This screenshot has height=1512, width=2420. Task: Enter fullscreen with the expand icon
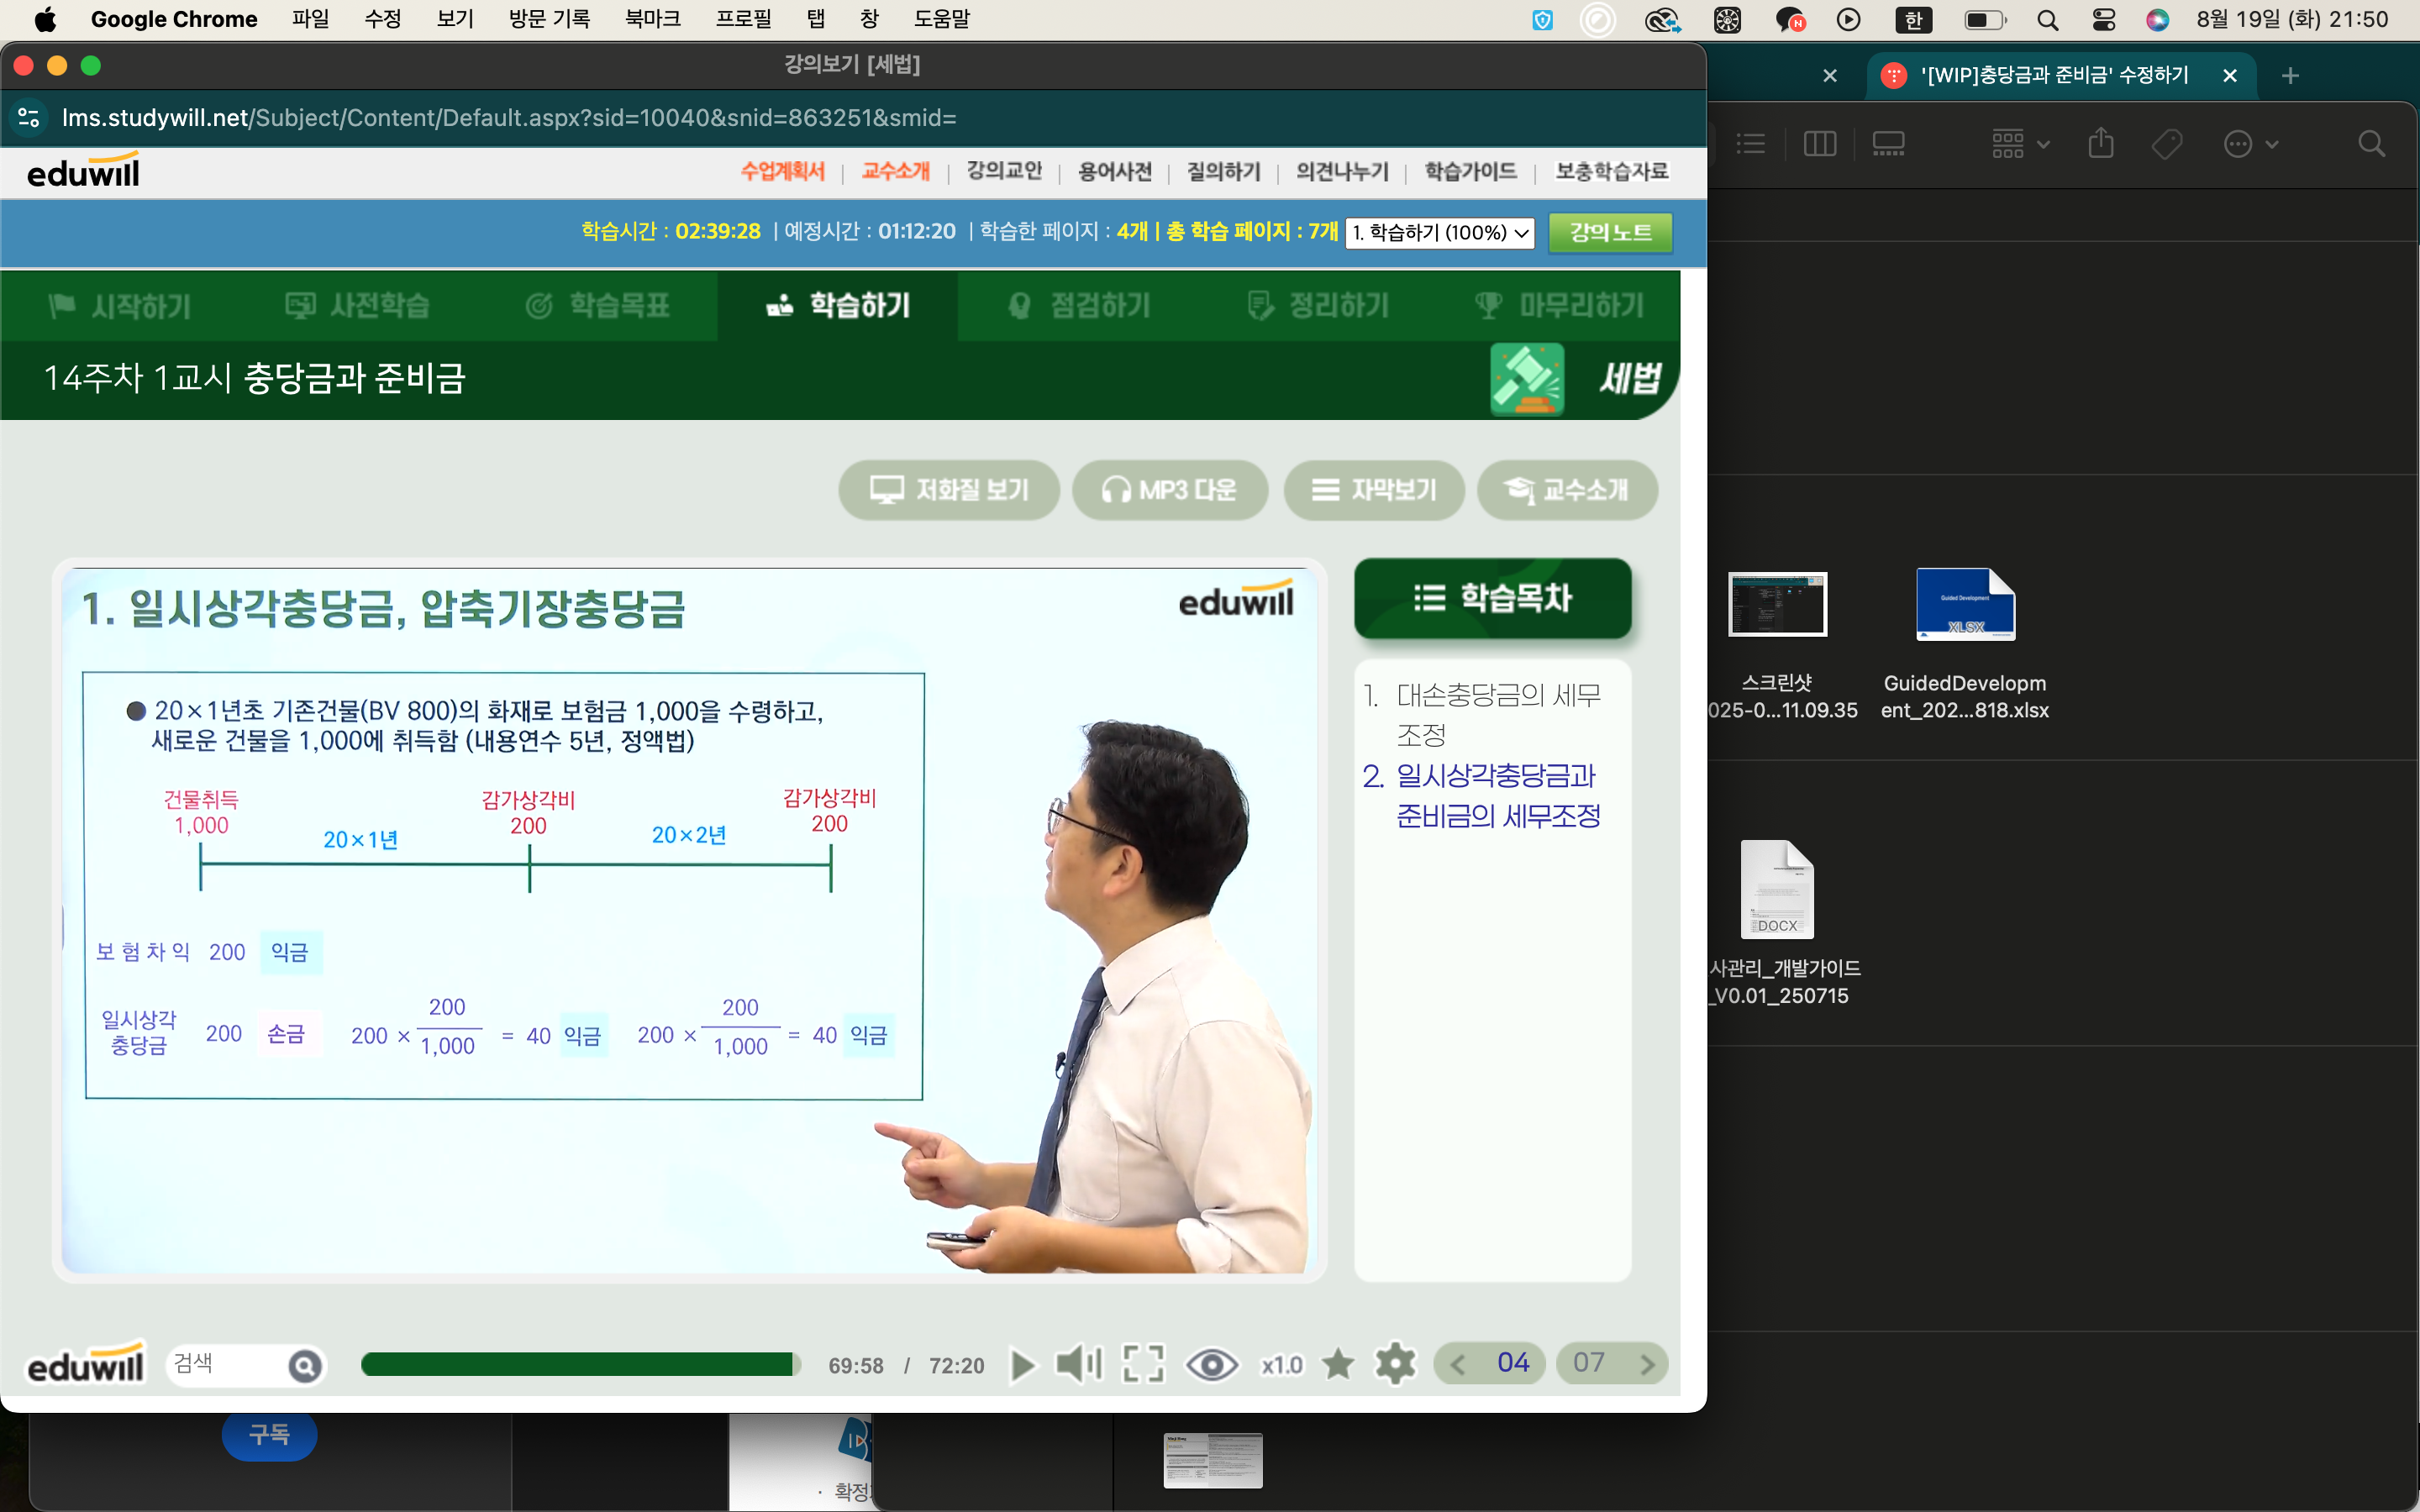pyautogui.click(x=1143, y=1364)
